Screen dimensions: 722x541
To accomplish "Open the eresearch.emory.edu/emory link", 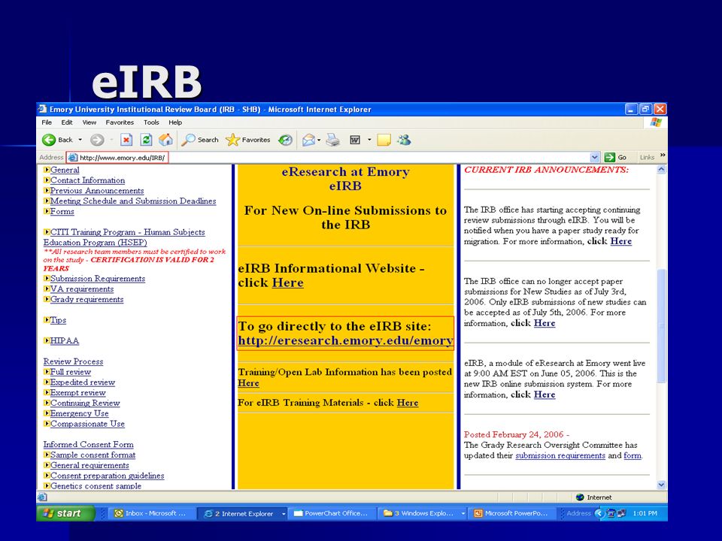I will [x=346, y=340].
